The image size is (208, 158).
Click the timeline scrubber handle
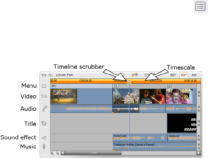129,82
